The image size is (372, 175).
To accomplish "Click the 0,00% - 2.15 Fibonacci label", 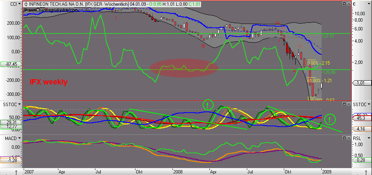I will (318, 64).
